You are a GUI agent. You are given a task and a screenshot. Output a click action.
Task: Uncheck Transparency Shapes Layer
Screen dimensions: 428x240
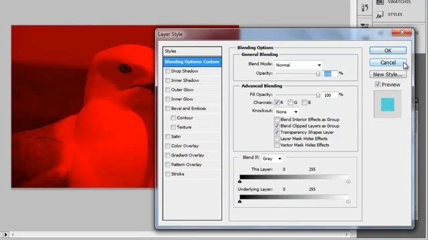coord(276,132)
